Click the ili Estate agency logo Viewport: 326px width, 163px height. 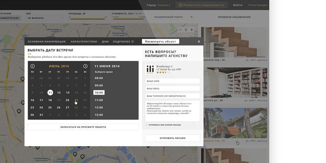pyautogui.click(x=150, y=69)
